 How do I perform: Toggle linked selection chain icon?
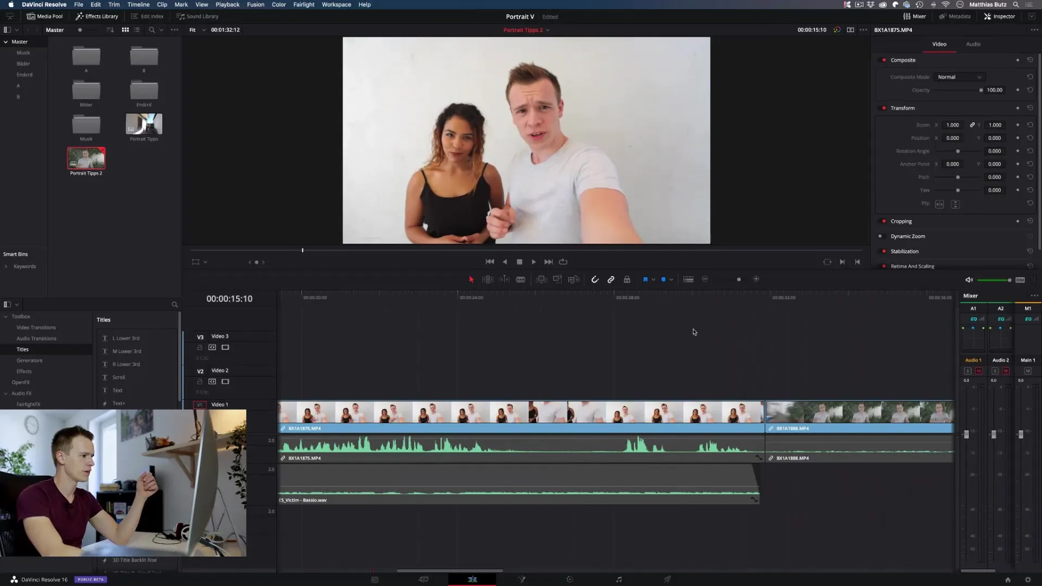[x=611, y=279]
